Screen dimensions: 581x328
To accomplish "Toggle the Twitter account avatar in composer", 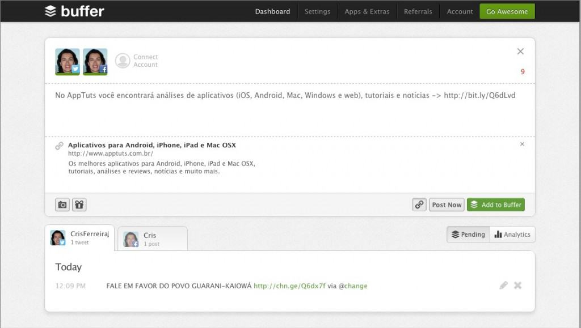I will click(68, 62).
